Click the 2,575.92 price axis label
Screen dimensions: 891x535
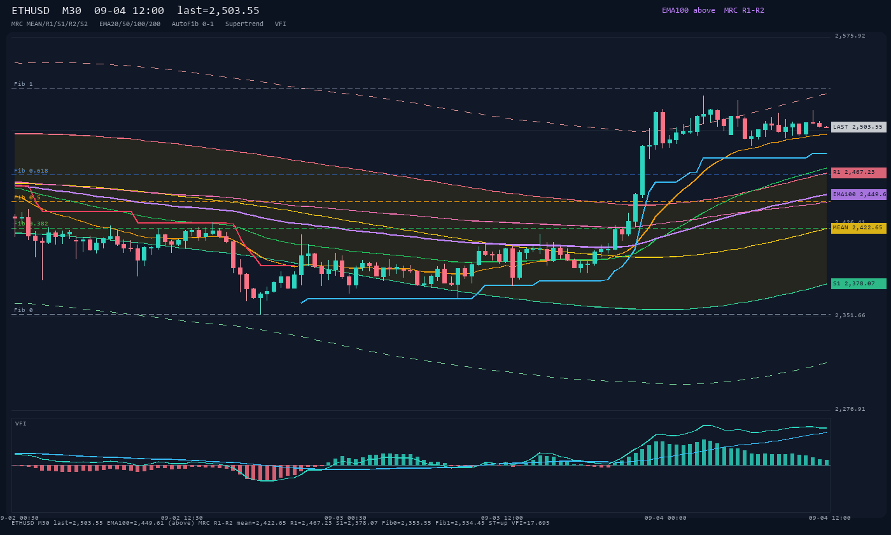pyautogui.click(x=850, y=36)
